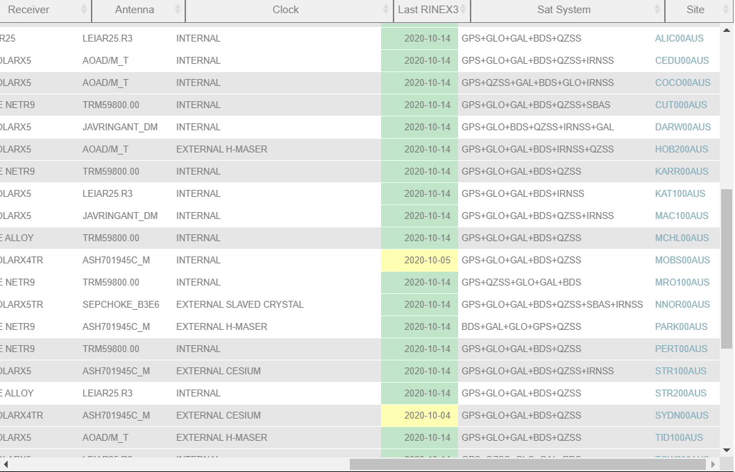Open the STR200AUS site link

[681, 394]
